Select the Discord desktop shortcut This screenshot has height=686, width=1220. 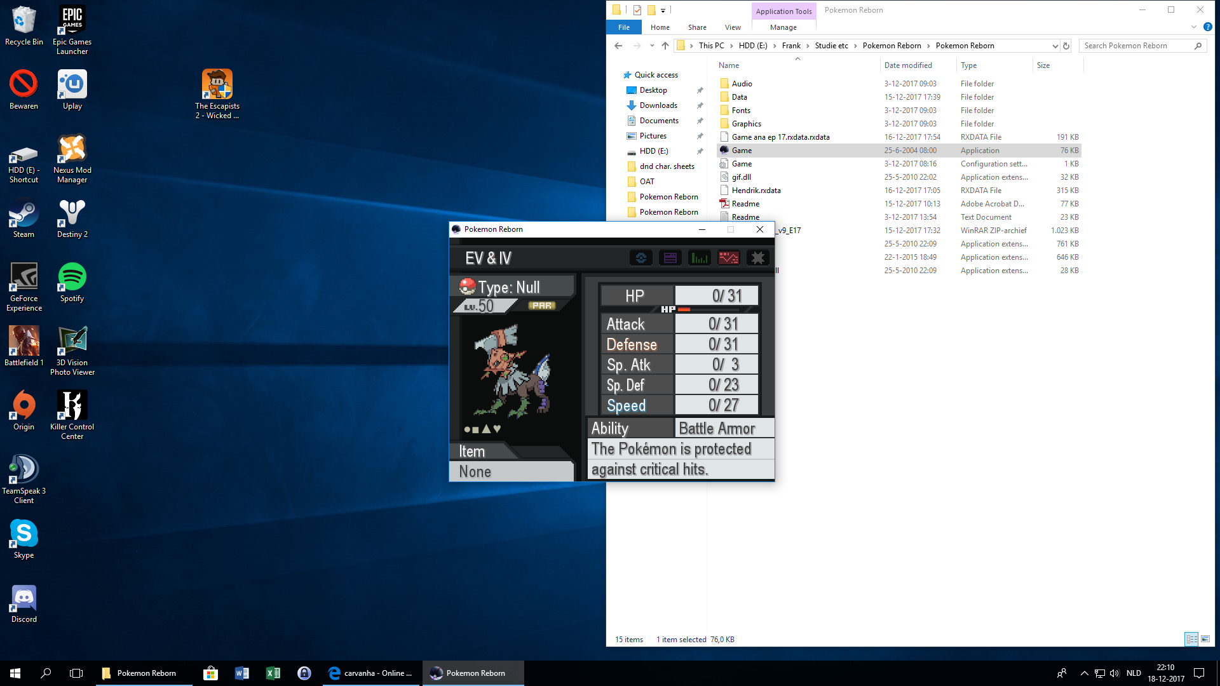[24, 603]
